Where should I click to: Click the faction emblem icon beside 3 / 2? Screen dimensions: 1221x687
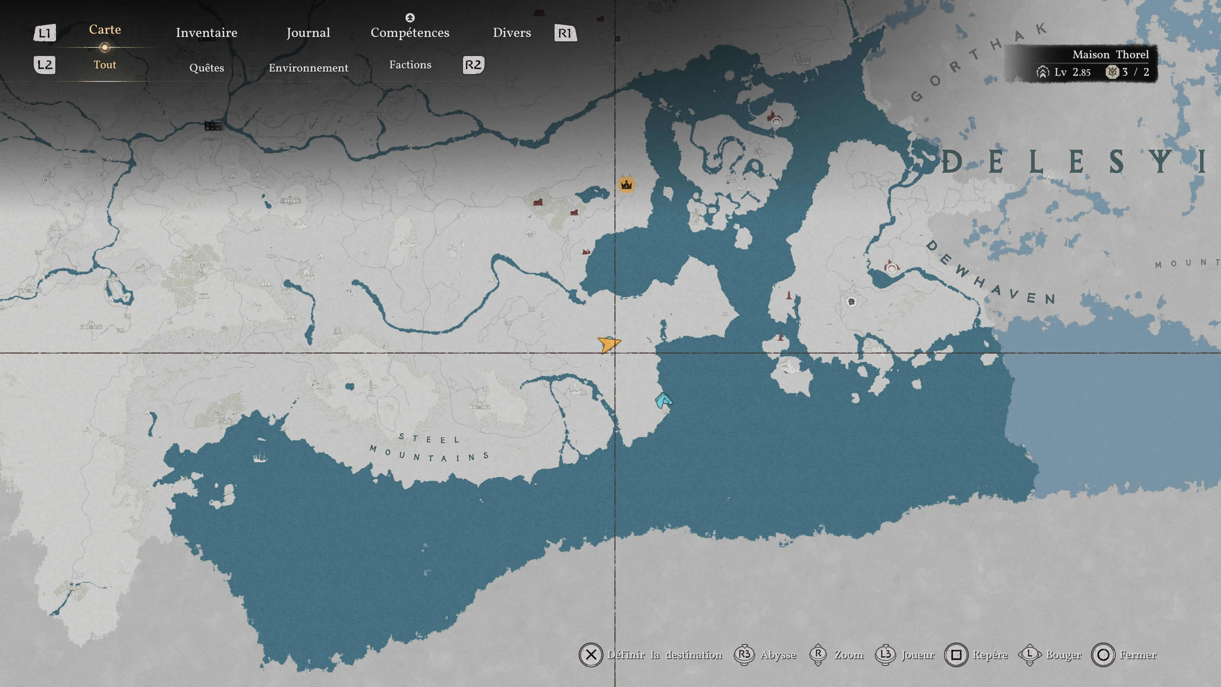click(1112, 72)
